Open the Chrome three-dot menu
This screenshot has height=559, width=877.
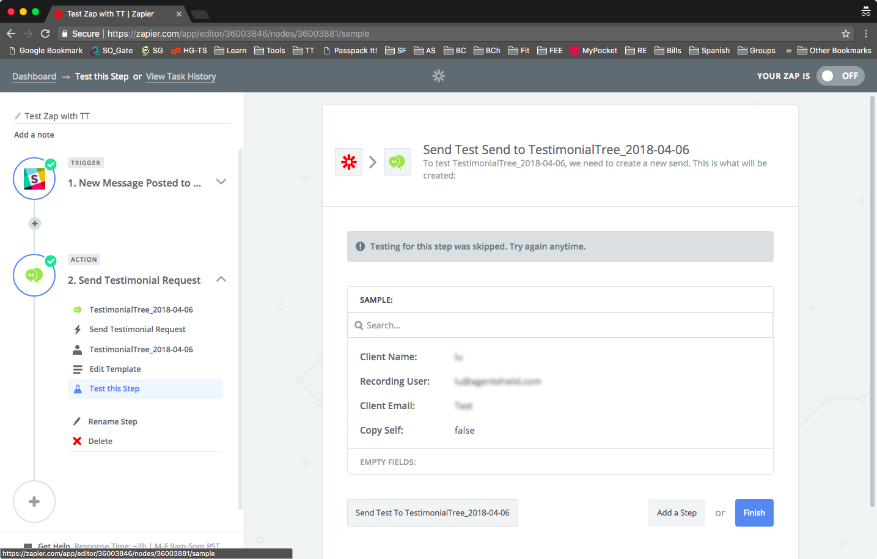pyautogui.click(x=866, y=34)
